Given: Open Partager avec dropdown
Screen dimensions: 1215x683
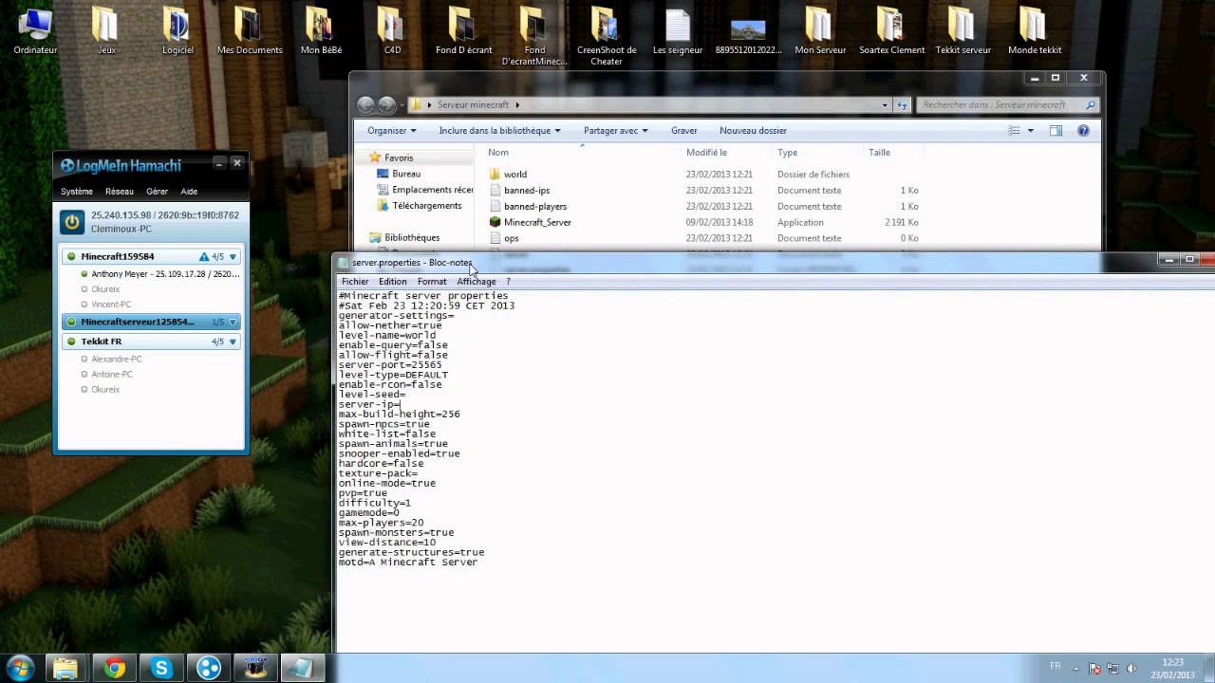Looking at the screenshot, I should pos(616,131).
